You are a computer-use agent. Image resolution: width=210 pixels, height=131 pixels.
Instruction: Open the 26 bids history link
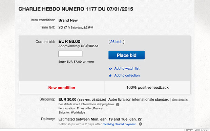coord(116,42)
